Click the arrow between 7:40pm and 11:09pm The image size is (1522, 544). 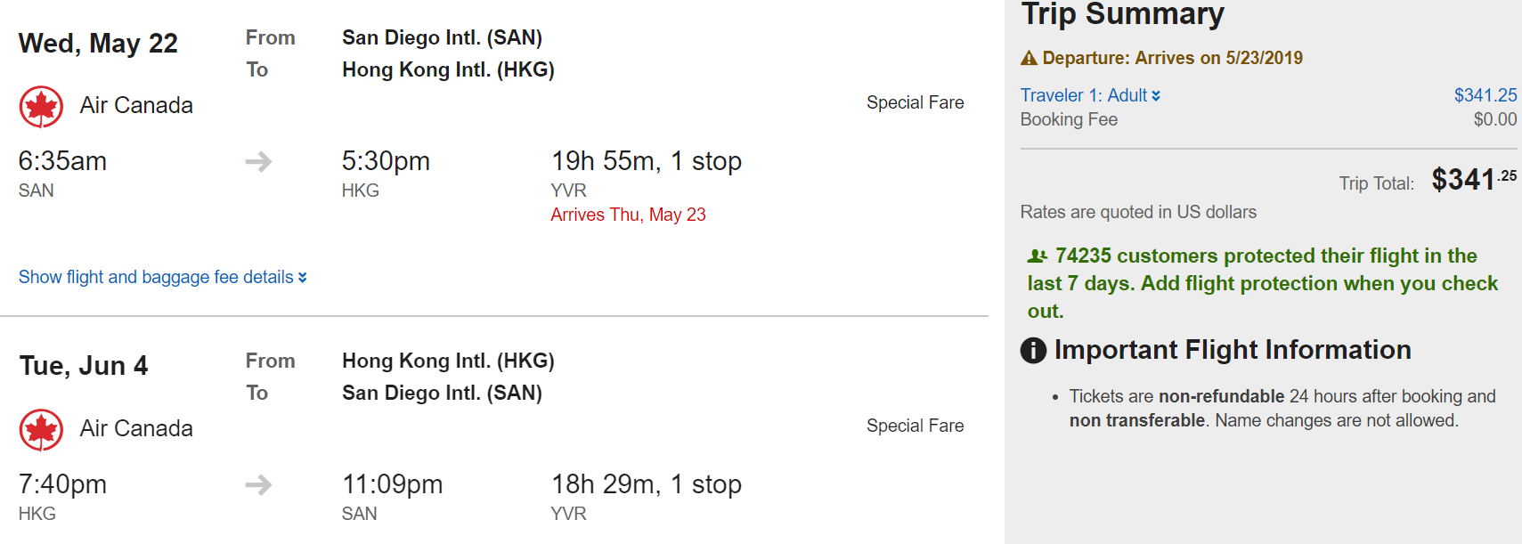coord(258,484)
